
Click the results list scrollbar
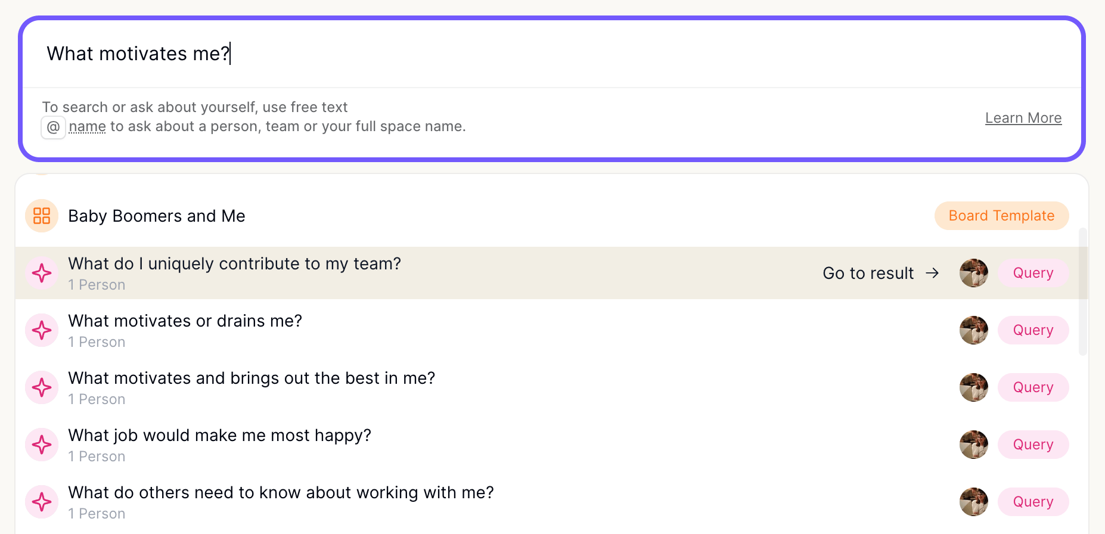point(1083,291)
